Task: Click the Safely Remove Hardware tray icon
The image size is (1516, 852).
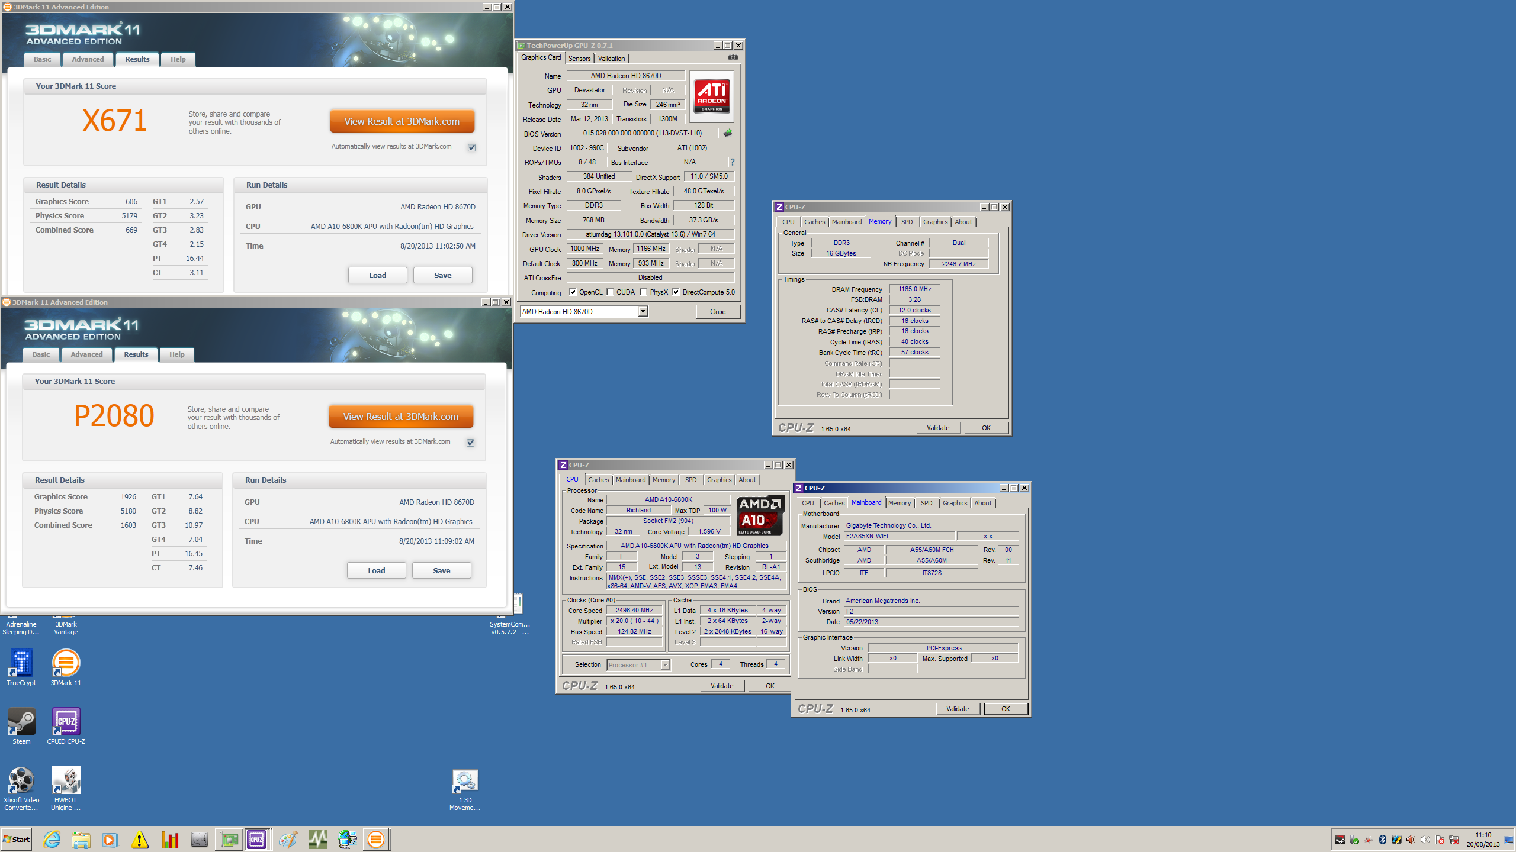Action: pyautogui.click(x=1354, y=840)
